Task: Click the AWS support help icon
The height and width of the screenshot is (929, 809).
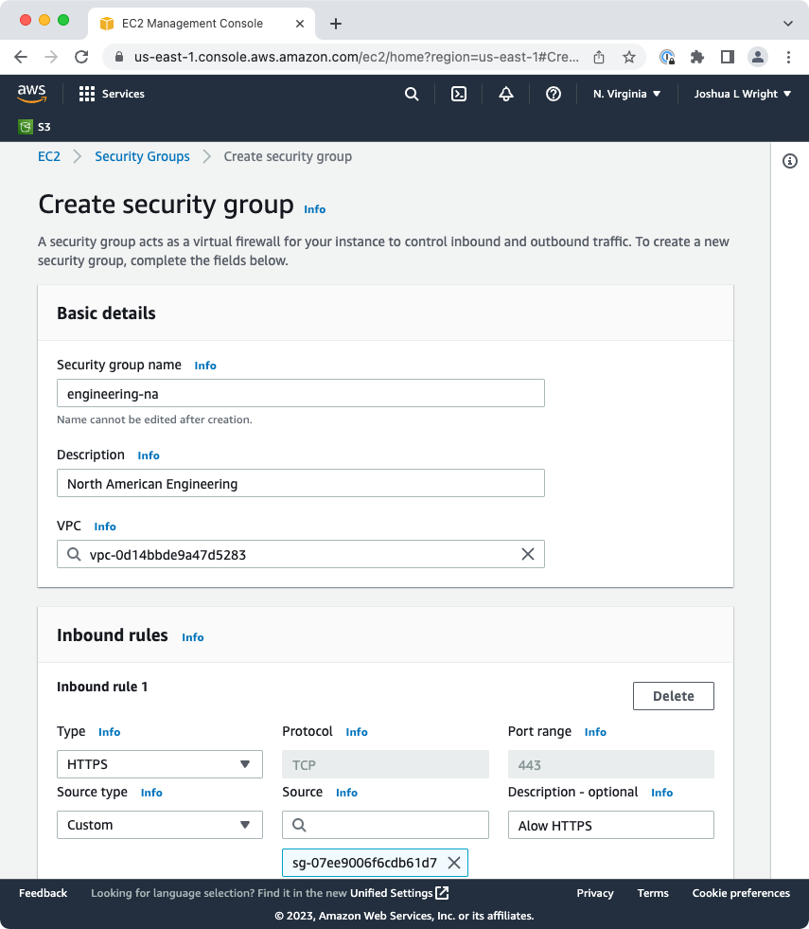Action: pyautogui.click(x=554, y=94)
